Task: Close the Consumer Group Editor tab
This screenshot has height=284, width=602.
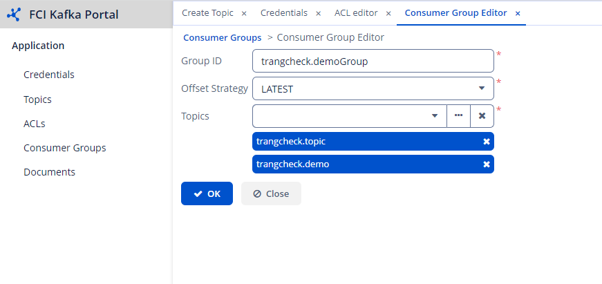Action: click(x=518, y=13)
